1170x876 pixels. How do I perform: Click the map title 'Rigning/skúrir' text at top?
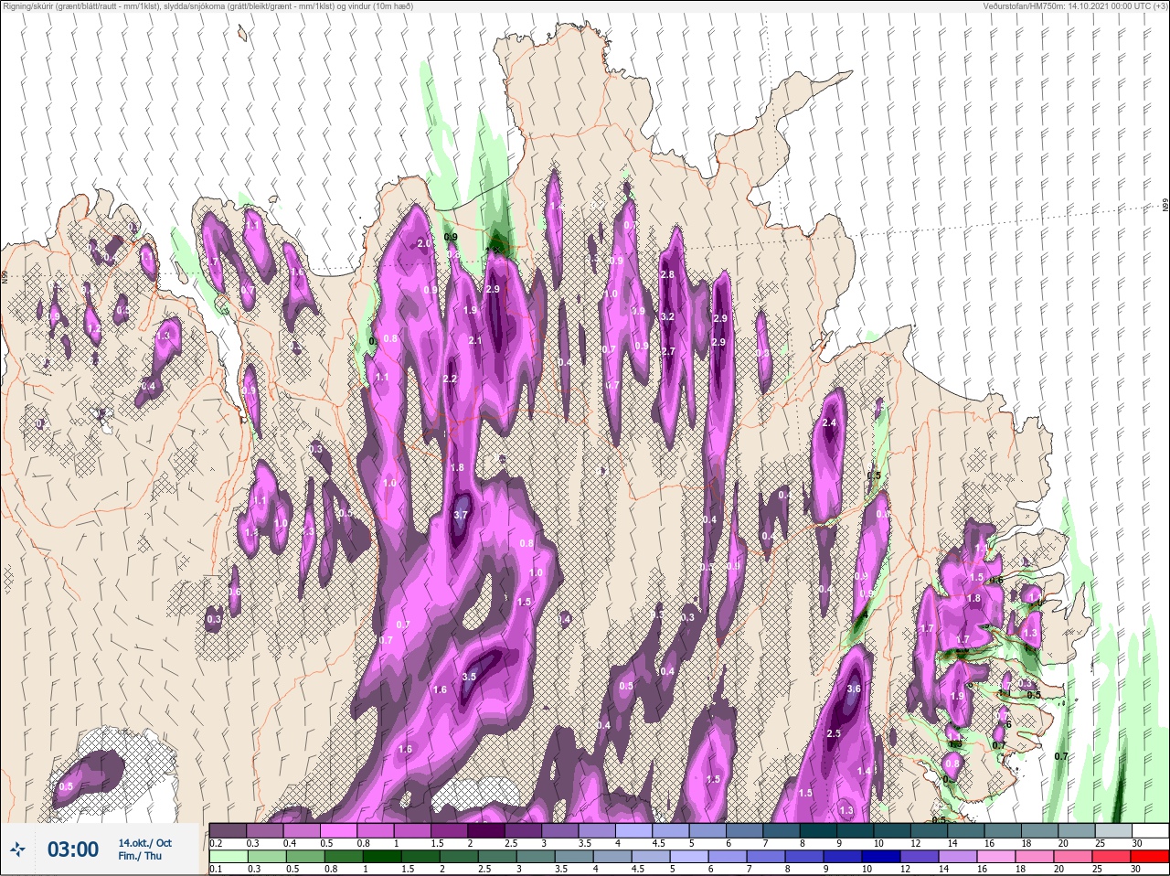33,6
